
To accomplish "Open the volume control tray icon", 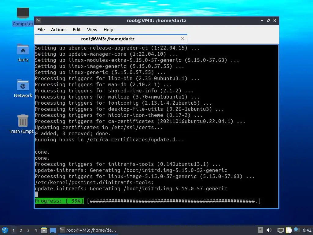I will pos(269,230).
